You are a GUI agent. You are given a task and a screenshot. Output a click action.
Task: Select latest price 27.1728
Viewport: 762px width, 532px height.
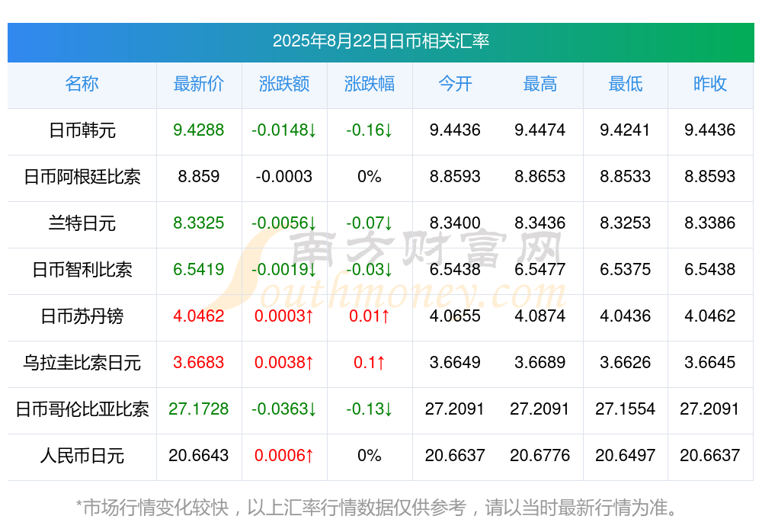(x=198, y=409)
